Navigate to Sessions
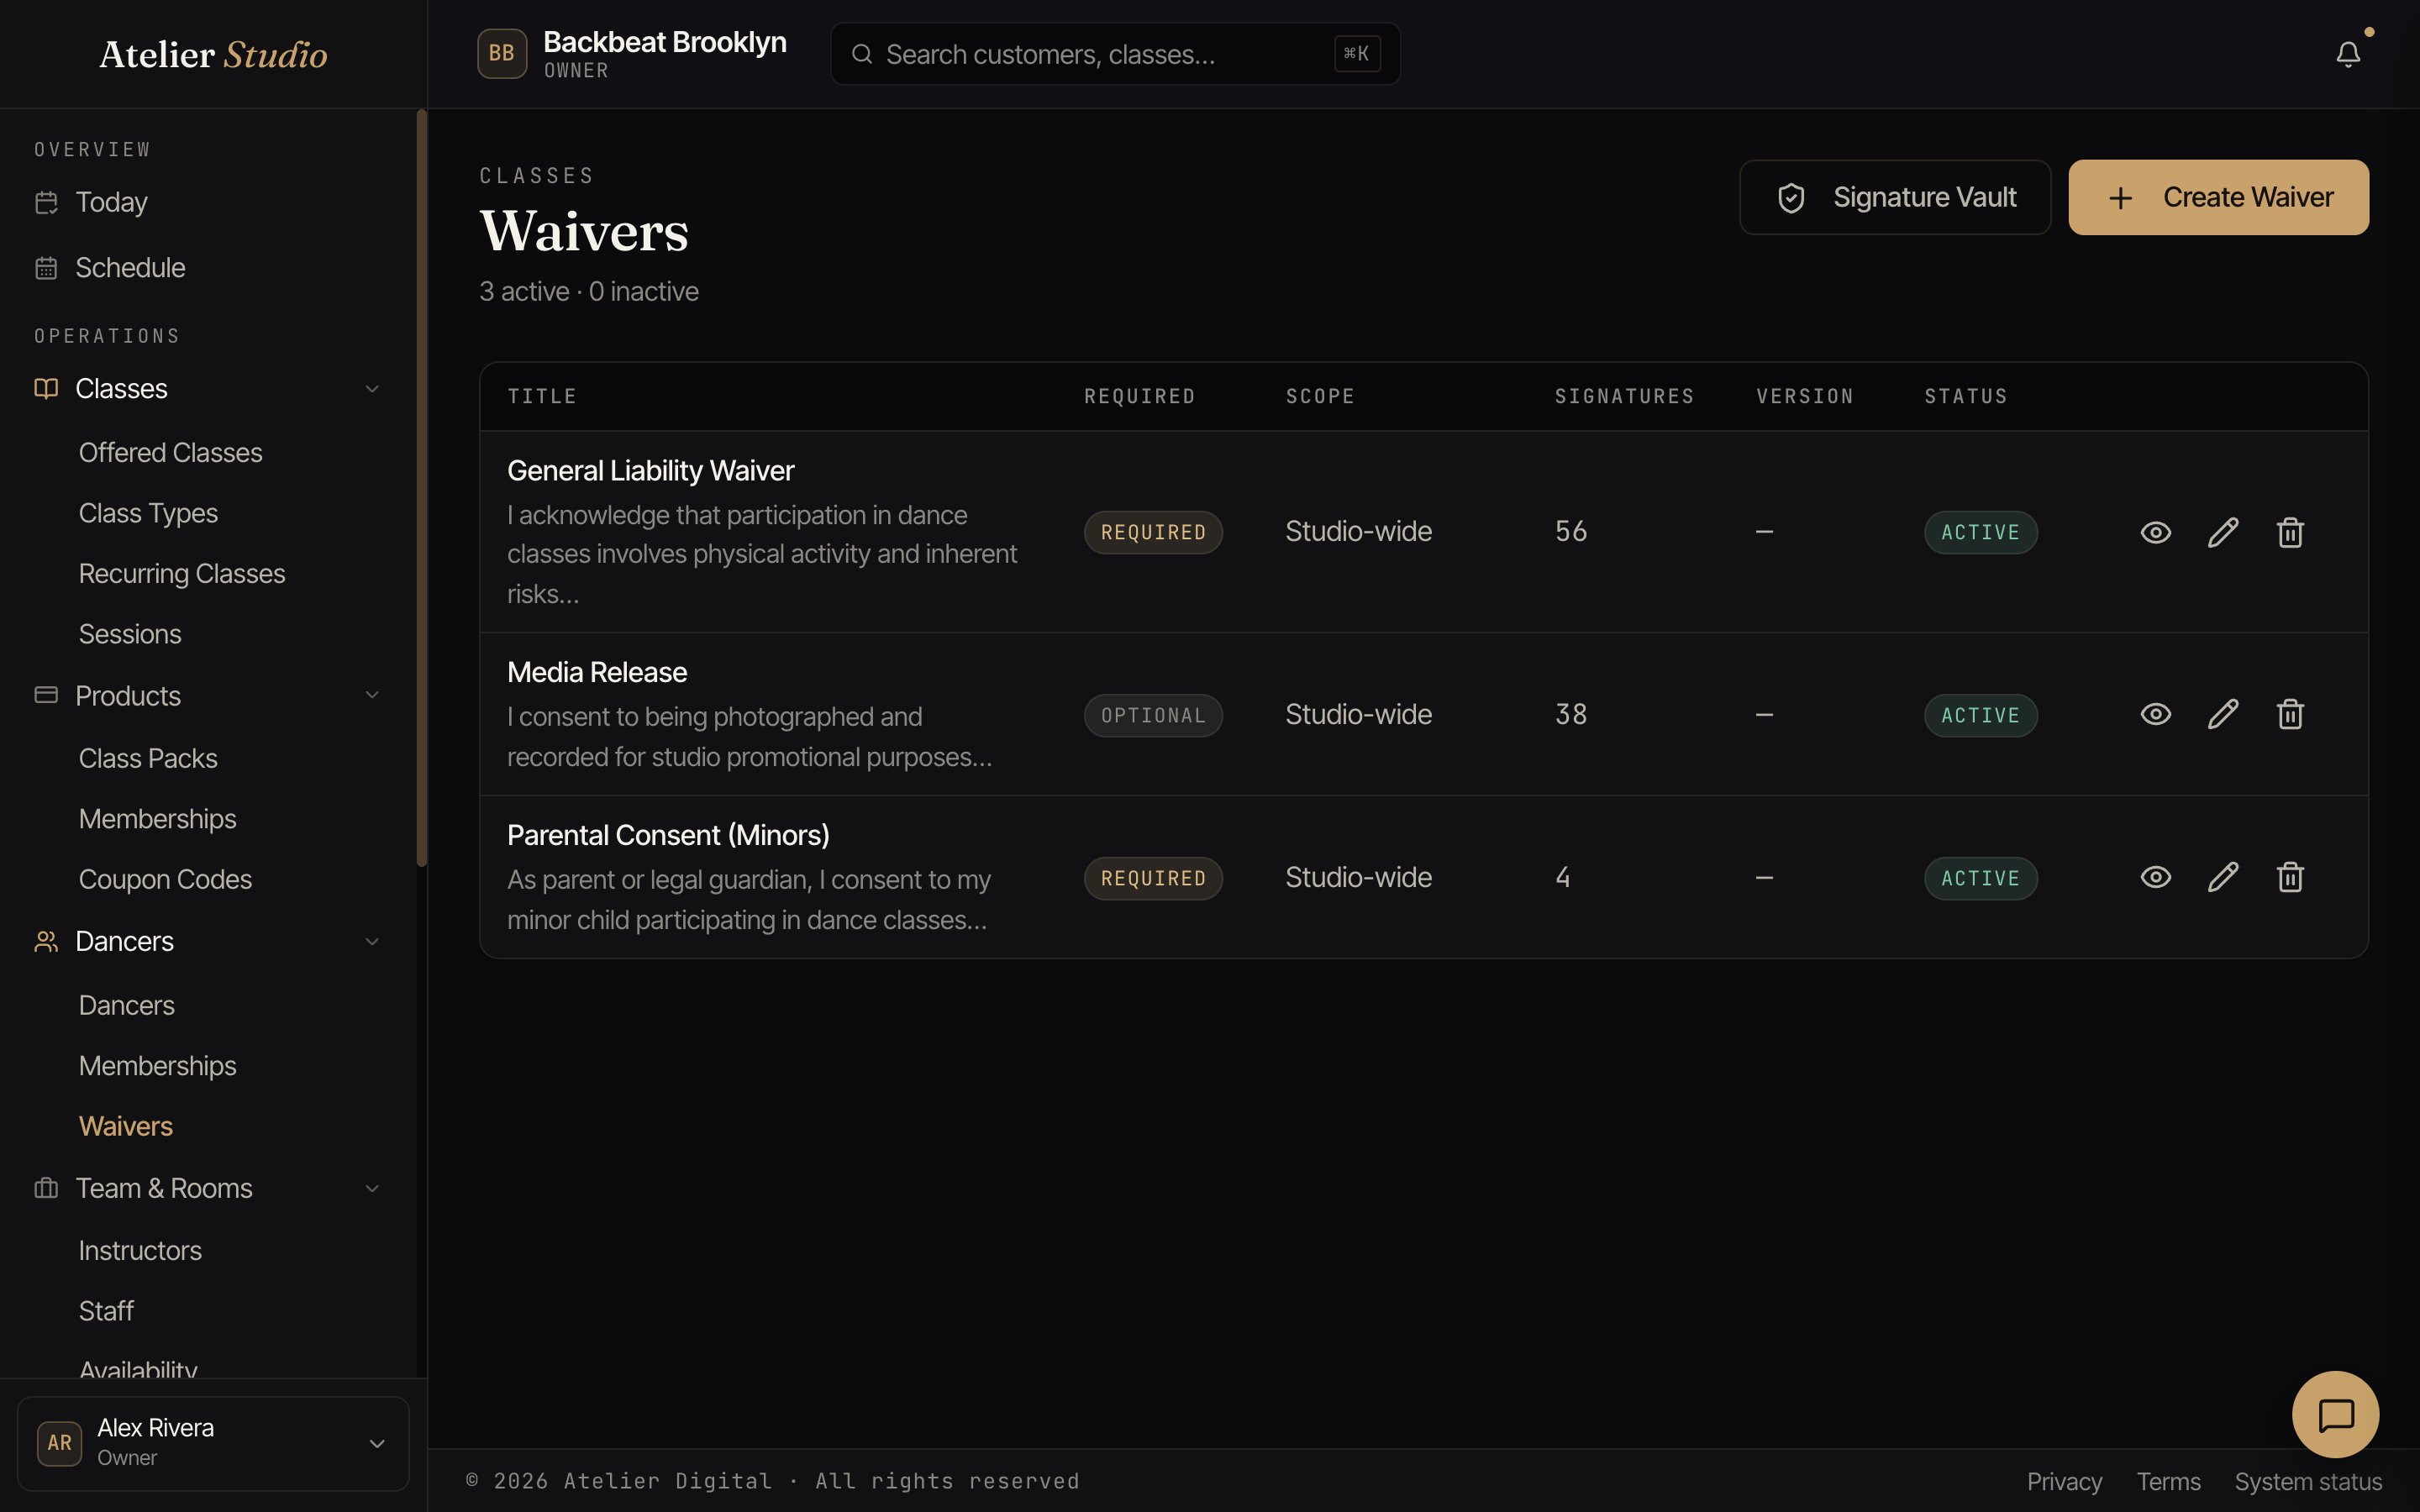Image resolution: width=2420 pixels, height=1512 pixels. (x=130, y=634)
